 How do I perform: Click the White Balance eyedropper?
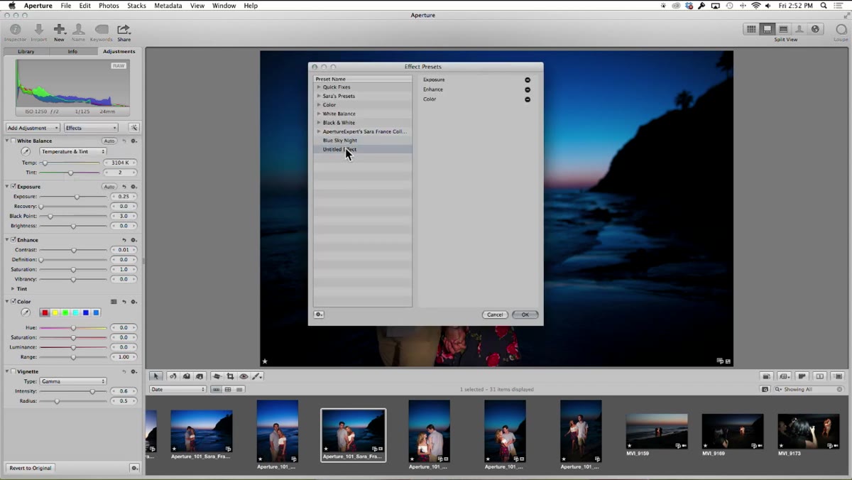point(26,151)
